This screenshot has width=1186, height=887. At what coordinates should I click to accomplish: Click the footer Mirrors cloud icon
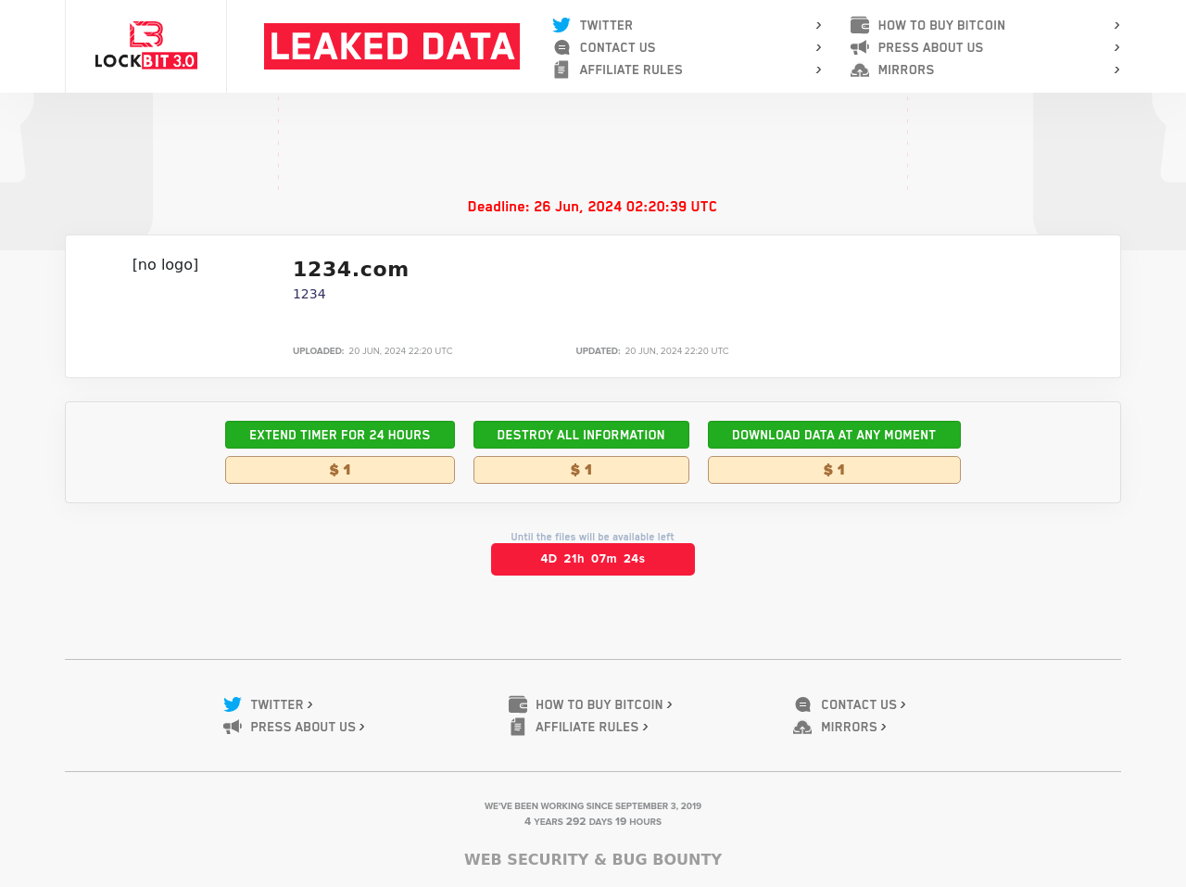802,727
